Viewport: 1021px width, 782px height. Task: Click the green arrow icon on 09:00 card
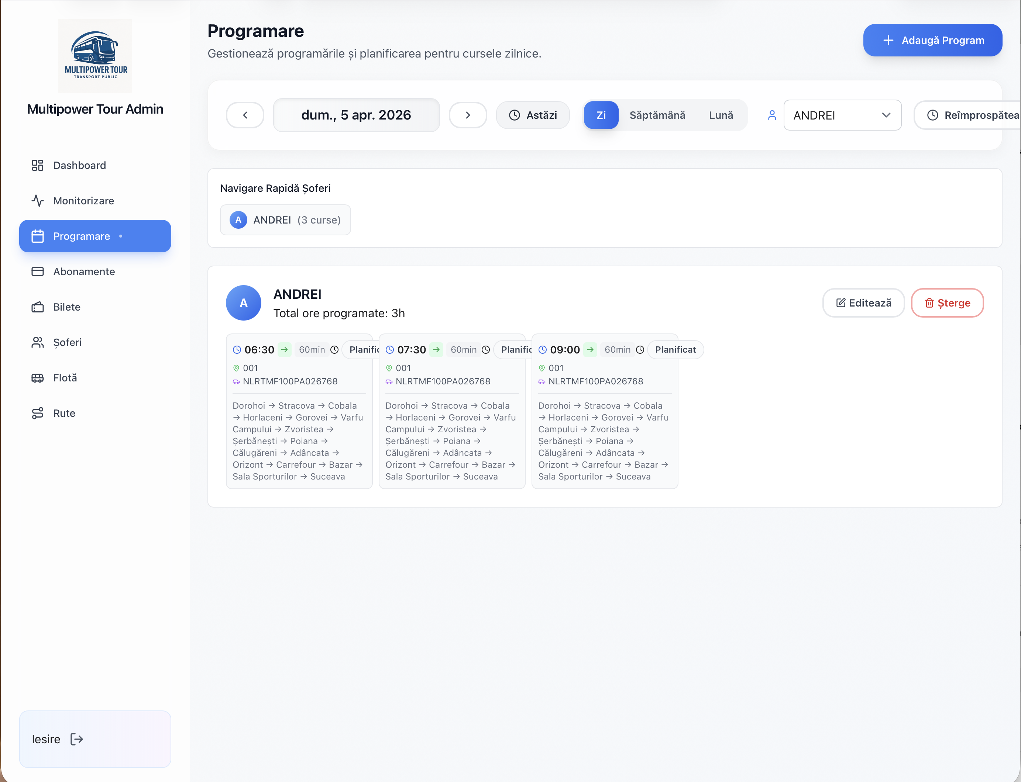[590, 350]
